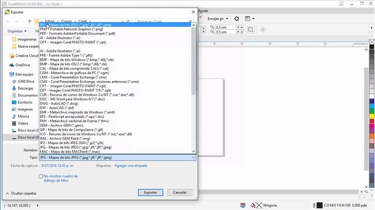Viewport: 375px width, 210px height.
Task: Select the red color swatch
Action: [371, 121]
